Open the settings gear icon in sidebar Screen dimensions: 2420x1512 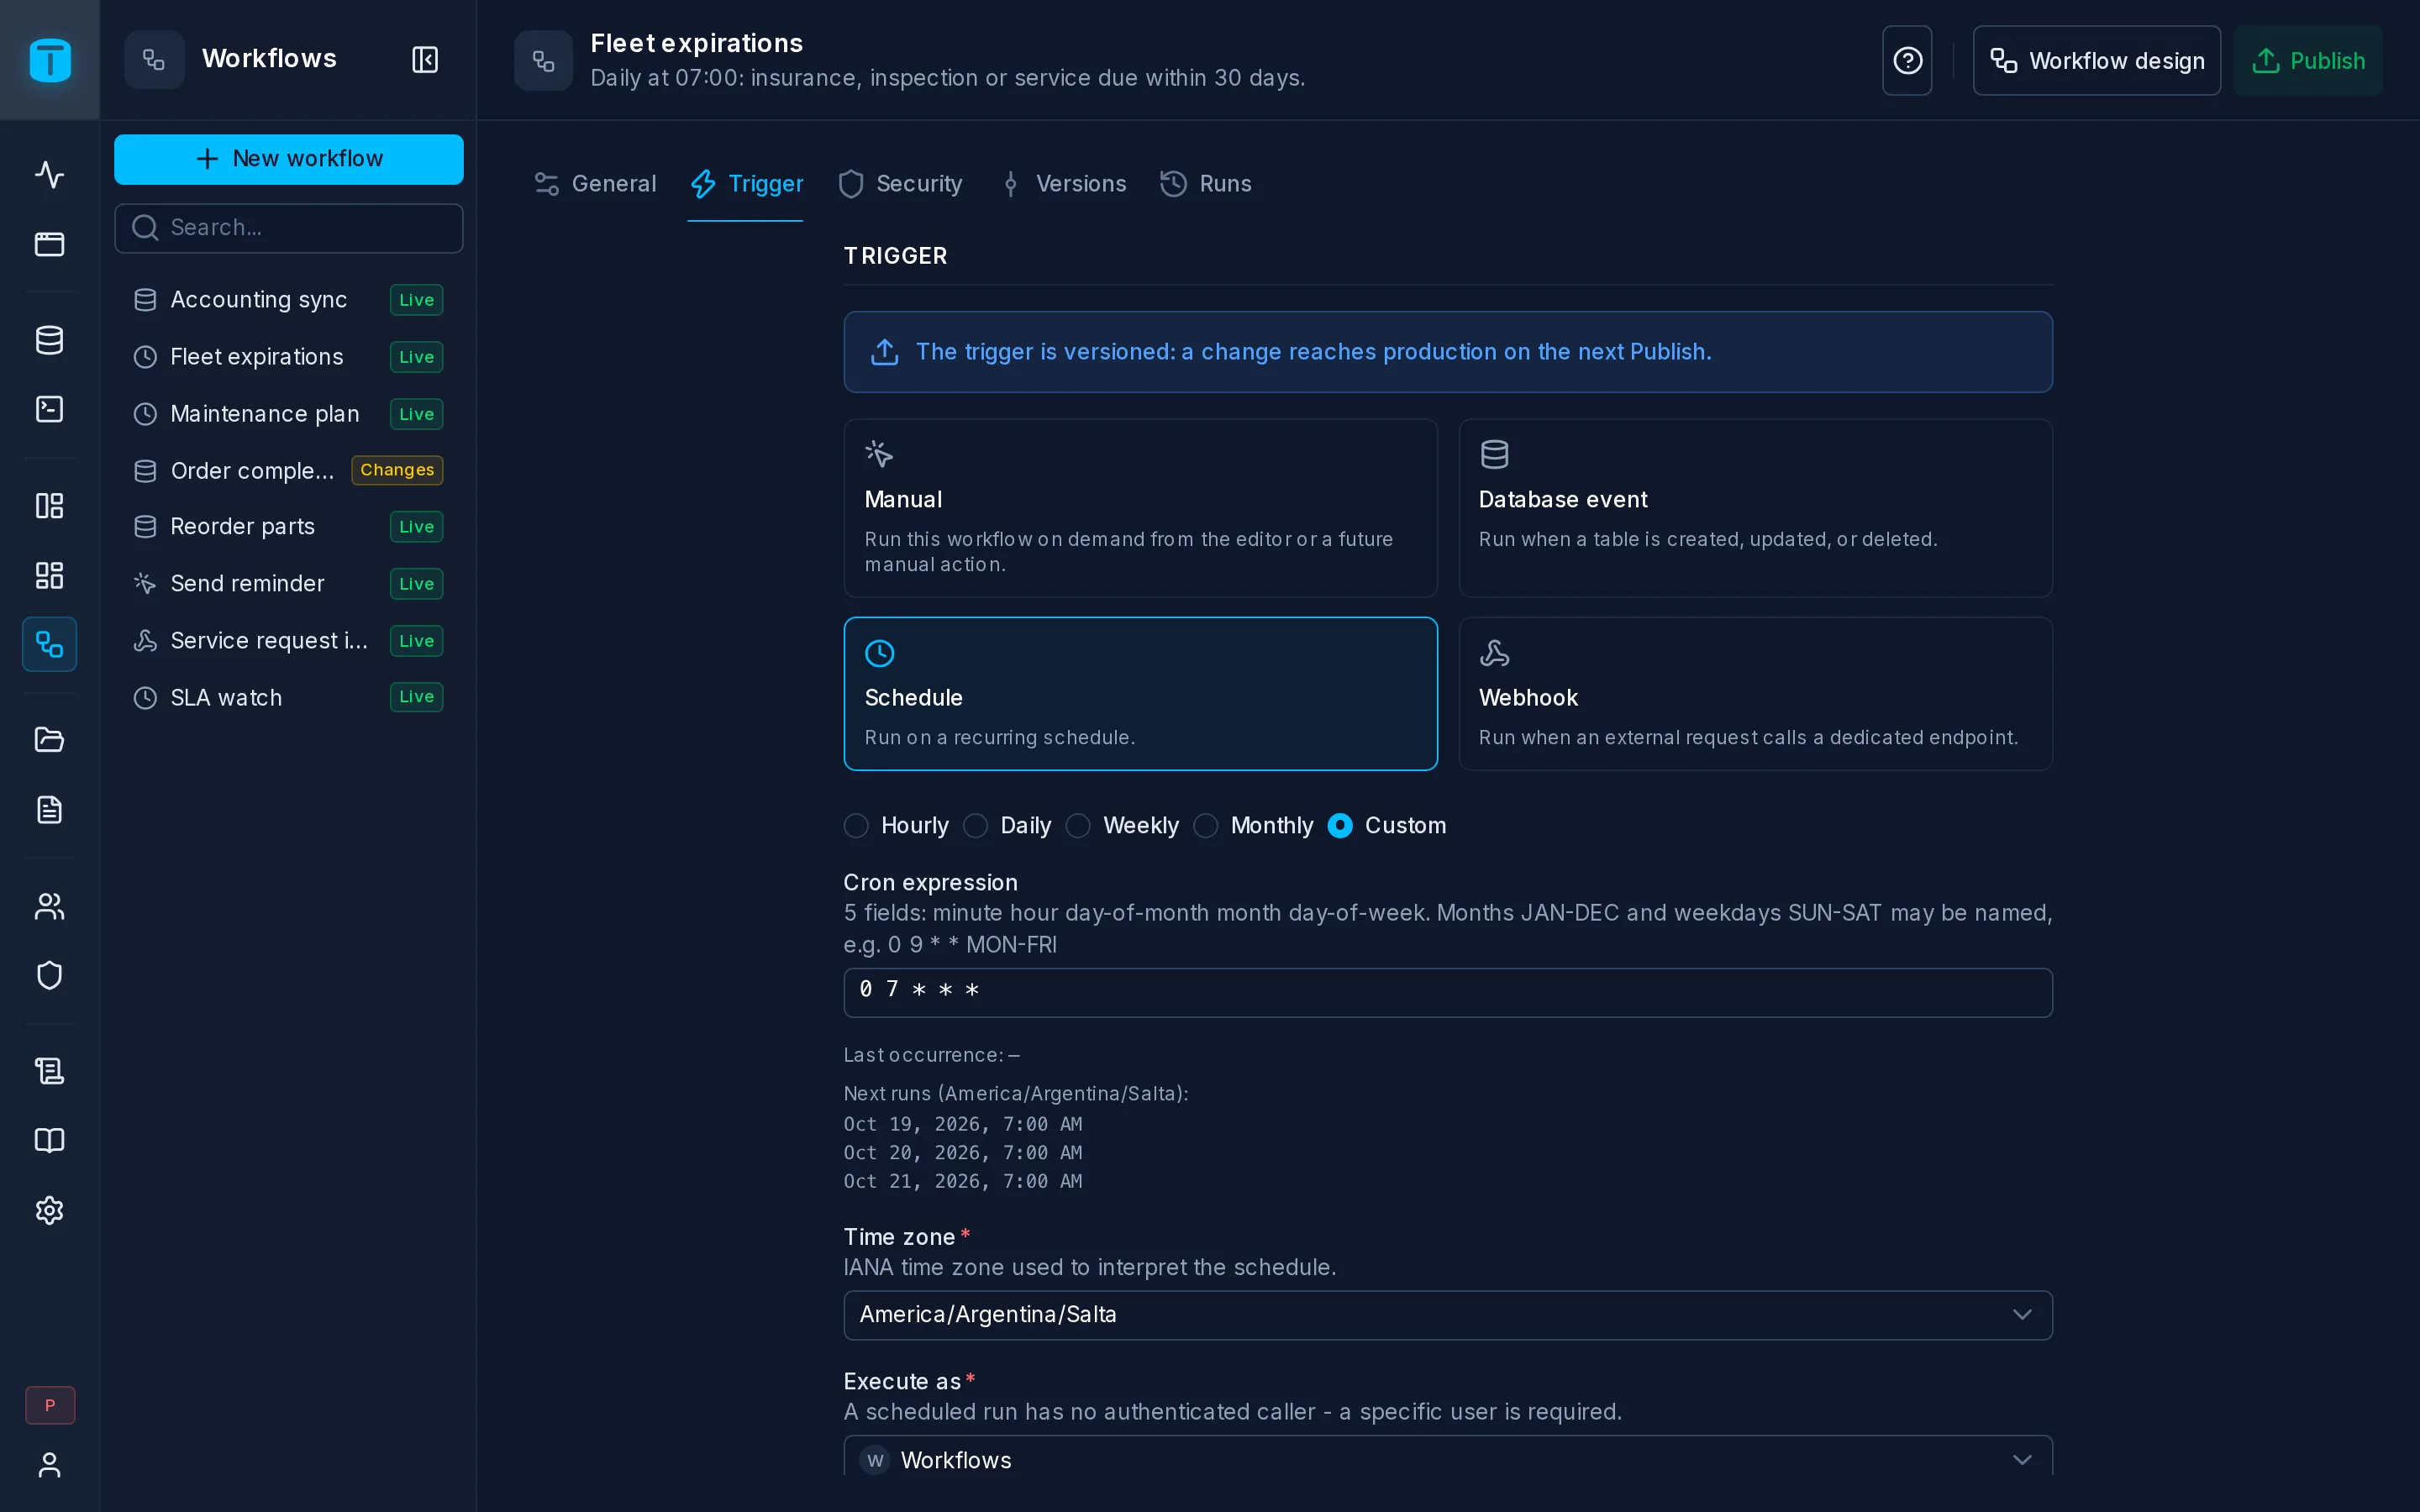point(49,1210)
